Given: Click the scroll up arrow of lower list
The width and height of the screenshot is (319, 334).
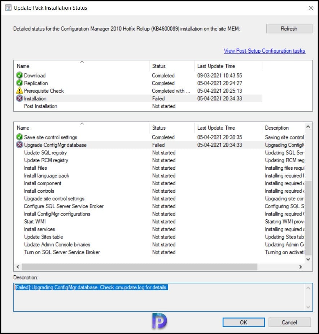Looking at the screenshot, I should pos(308,127).
